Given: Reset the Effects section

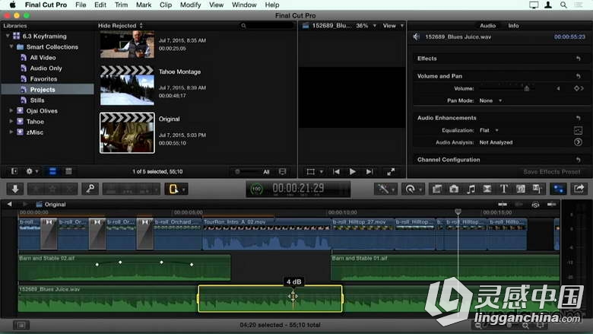Looking at the screenshot, I should point(579,59).
